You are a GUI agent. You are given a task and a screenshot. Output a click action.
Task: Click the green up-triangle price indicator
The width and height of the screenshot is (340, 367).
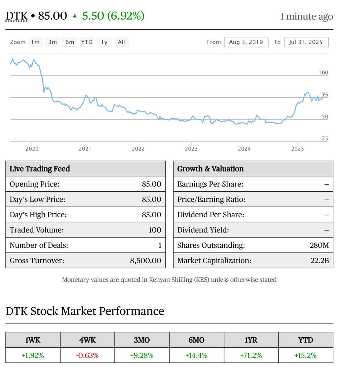coord(75,16)
